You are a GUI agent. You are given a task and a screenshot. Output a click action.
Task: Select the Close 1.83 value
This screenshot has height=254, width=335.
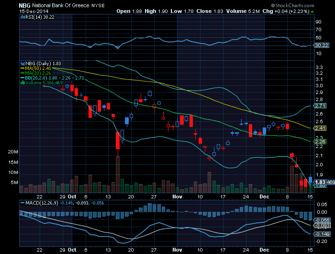[x=210, y=11]
